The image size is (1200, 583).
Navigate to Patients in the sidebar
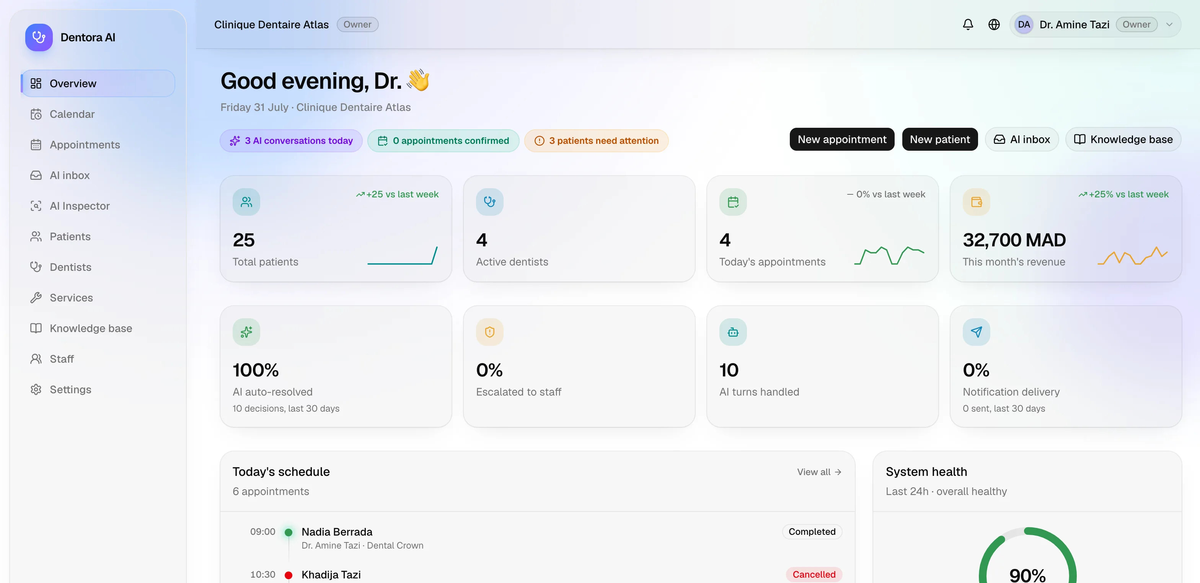(98, 236)
